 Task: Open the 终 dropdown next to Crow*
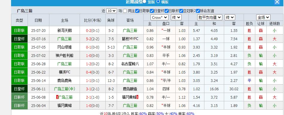176,18
